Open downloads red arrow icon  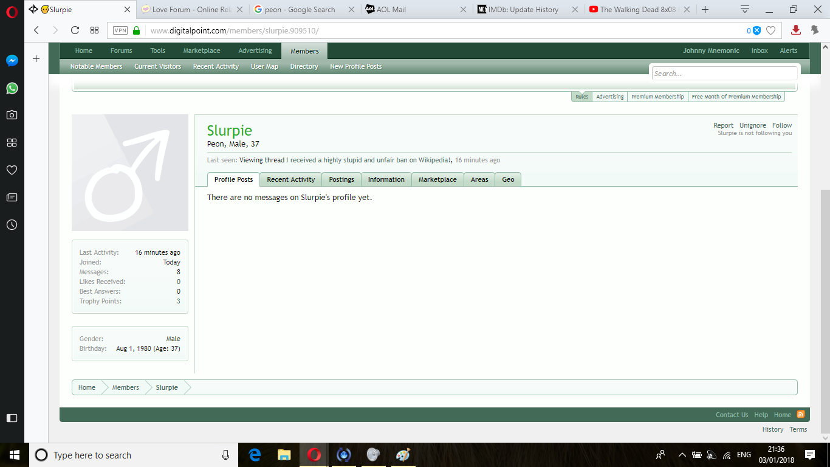coord(795,30)
